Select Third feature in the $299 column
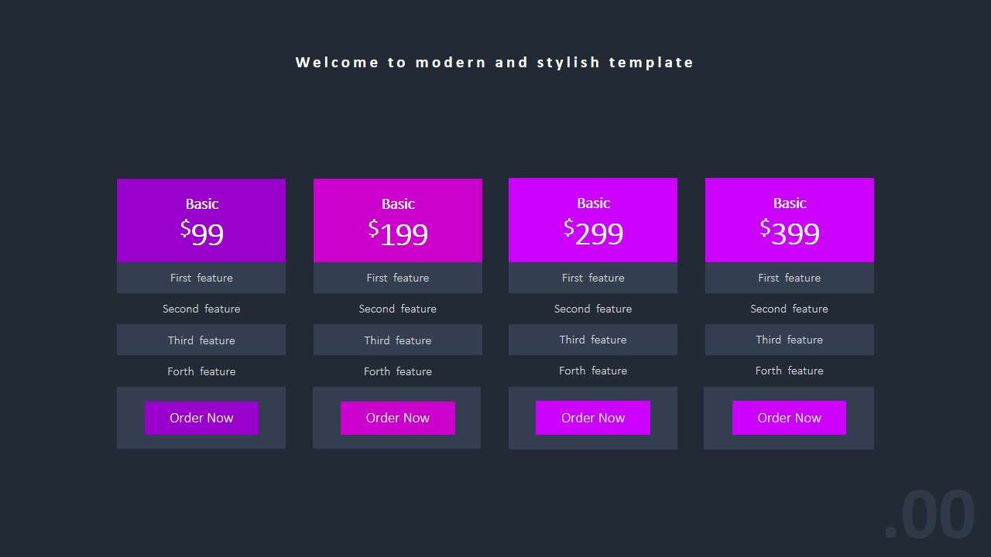The height and width of the screenshot is (557, 991). click(593, 340)
